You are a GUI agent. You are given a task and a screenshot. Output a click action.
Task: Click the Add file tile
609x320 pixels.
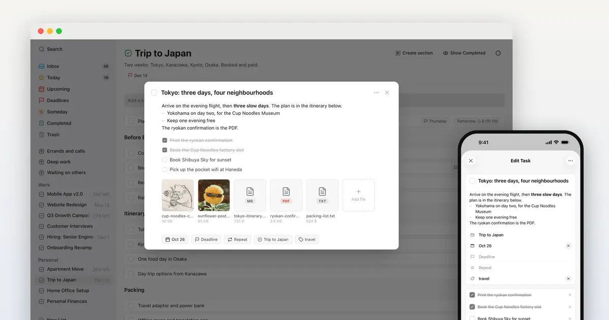click(358, 195)
